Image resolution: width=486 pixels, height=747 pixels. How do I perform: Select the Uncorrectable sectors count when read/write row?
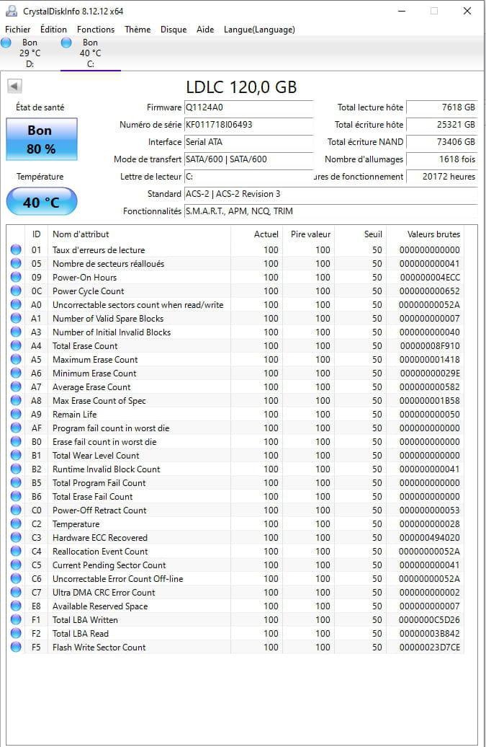pyautogui.click(x=236, y=305)
